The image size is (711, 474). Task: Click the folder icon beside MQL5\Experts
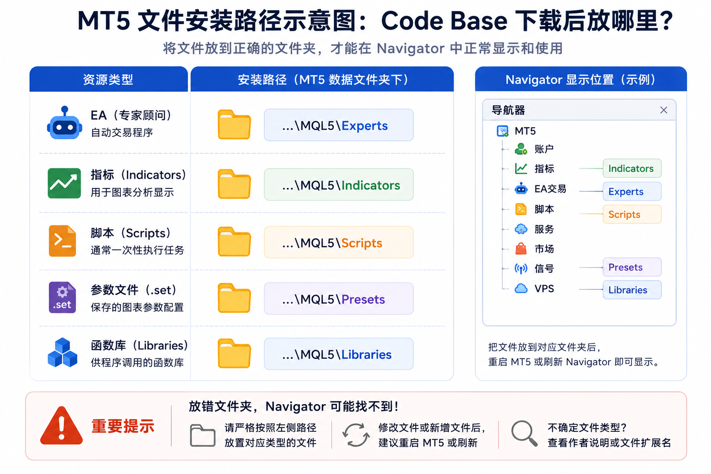tap(234, 125)
